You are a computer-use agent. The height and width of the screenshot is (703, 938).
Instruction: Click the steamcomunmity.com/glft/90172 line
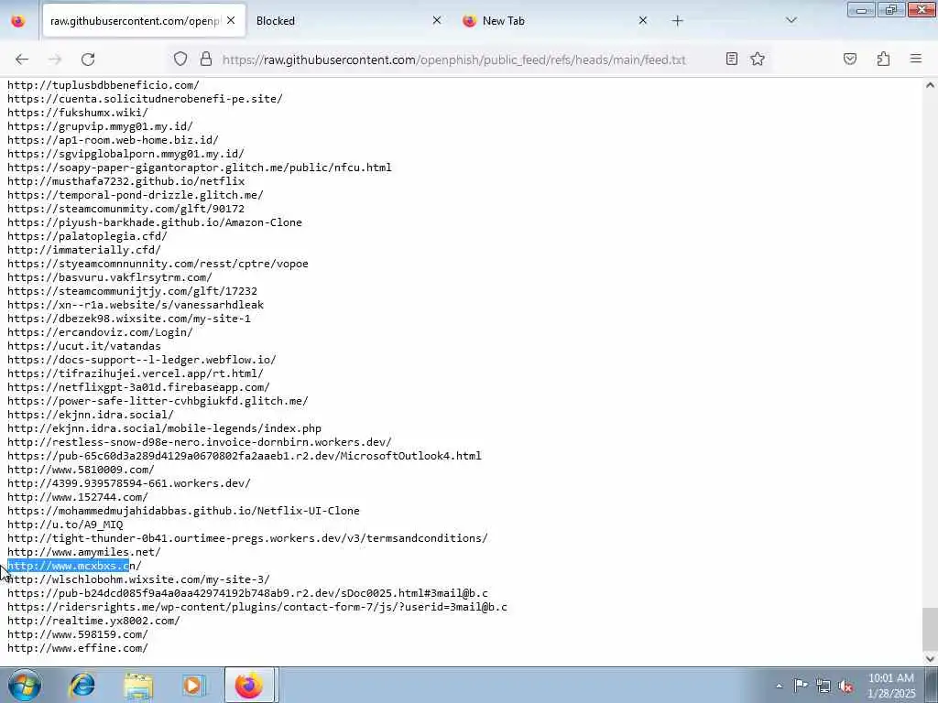click(x=125, y=209)
